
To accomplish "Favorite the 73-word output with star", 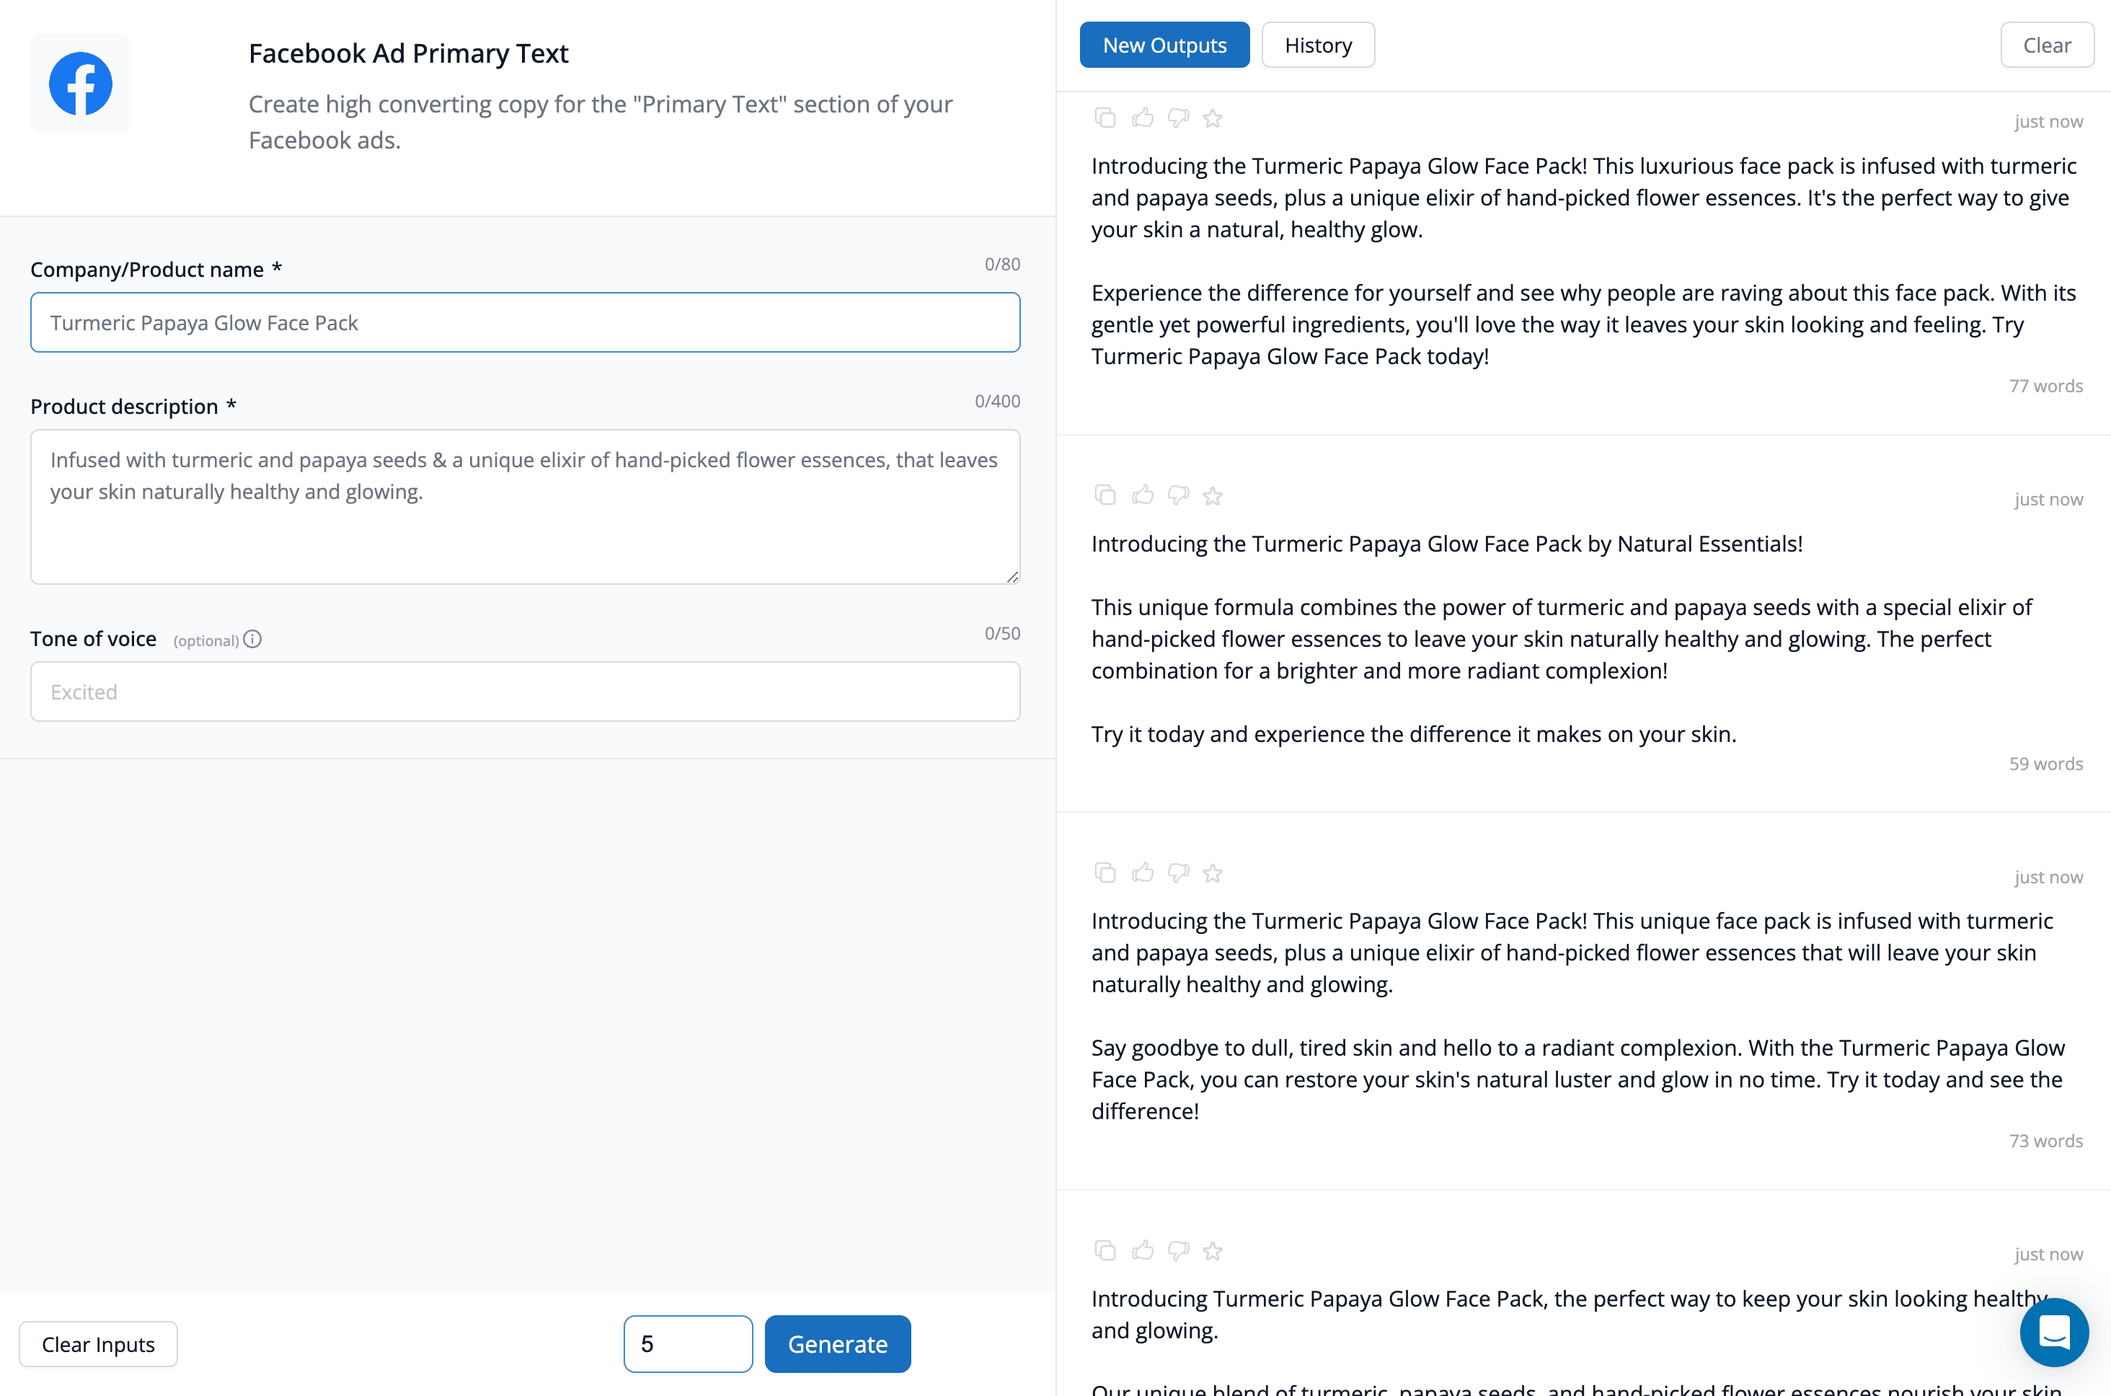I will click(1212, 873).
